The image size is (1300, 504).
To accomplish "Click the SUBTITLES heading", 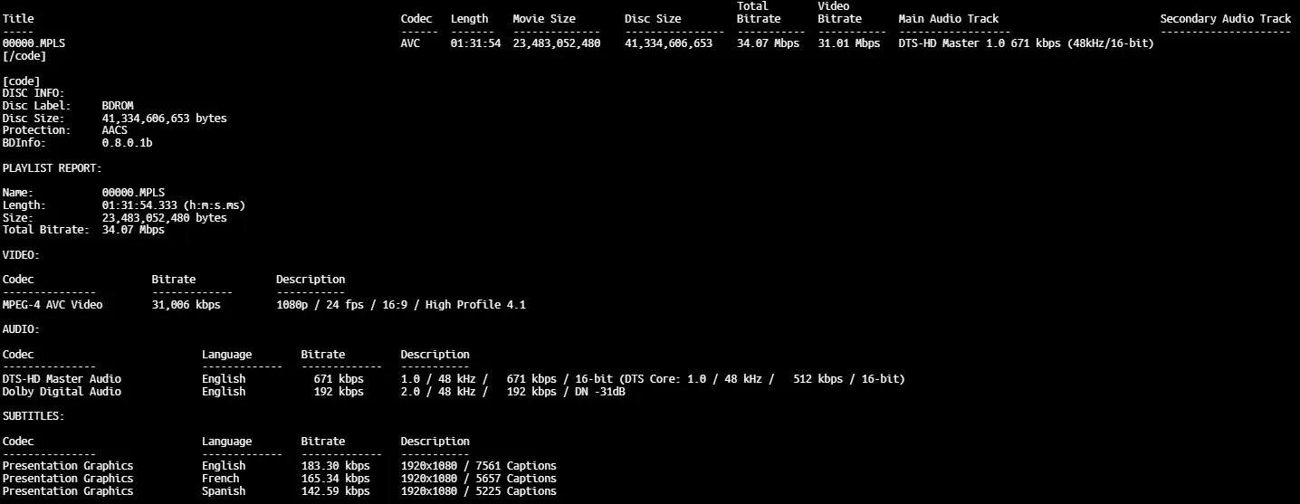I will point(33,416).
